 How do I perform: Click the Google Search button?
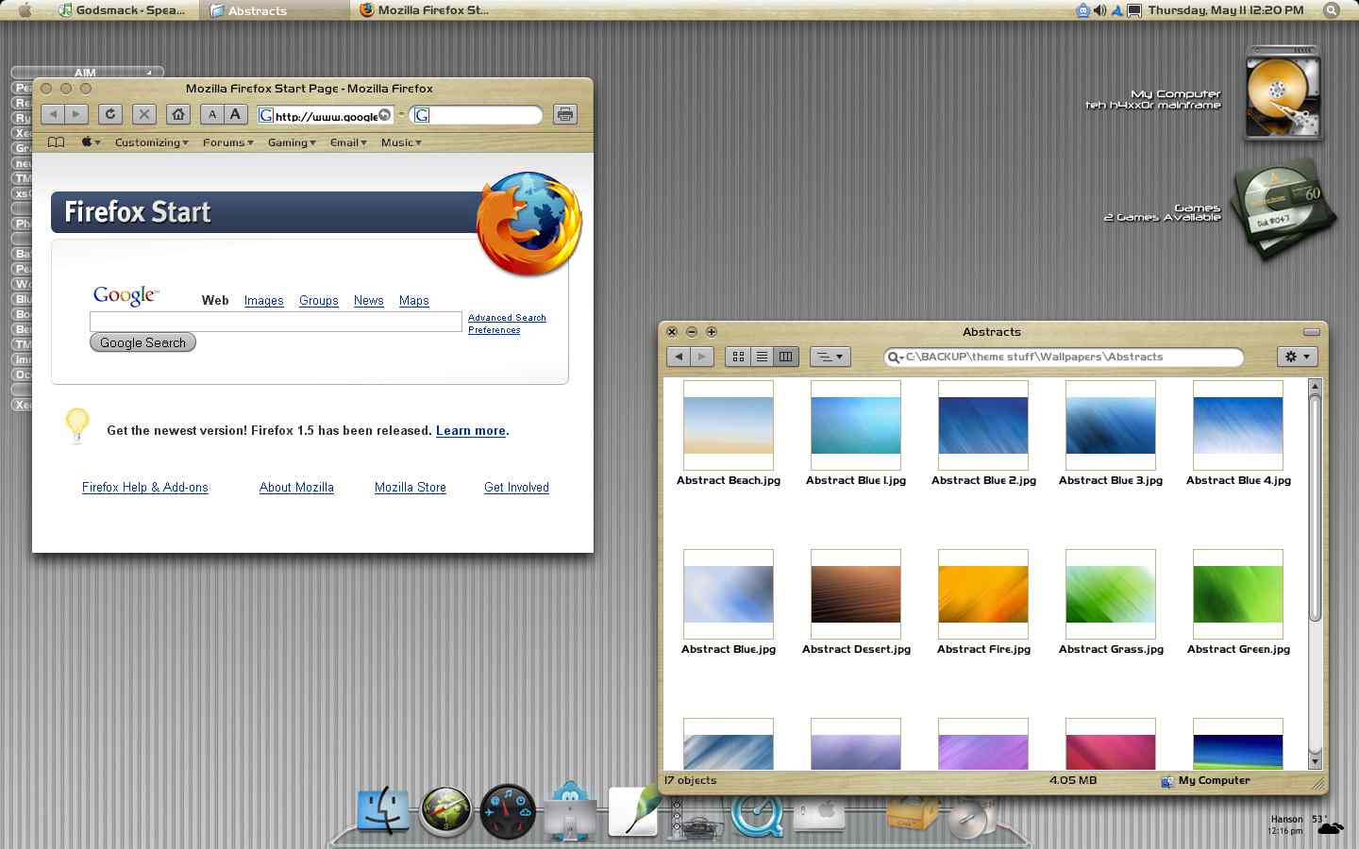click(143, 342)
